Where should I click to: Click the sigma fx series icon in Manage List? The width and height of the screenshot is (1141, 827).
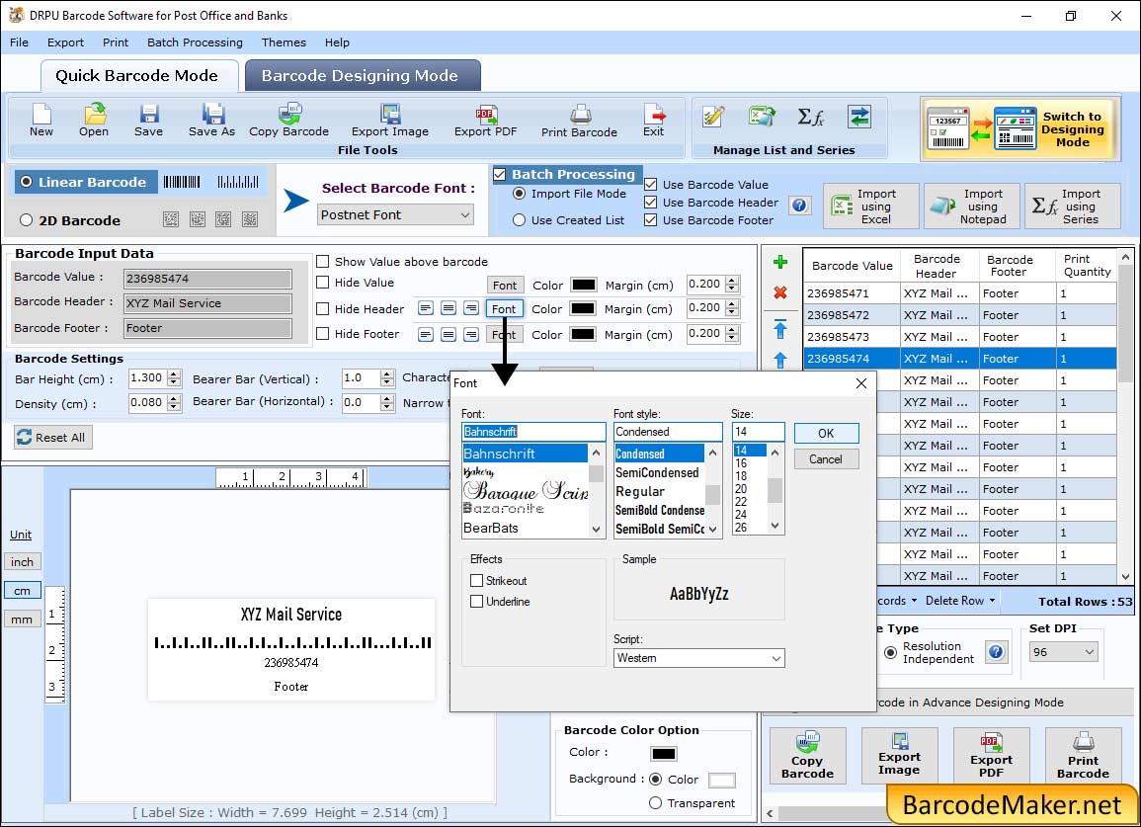810,117
